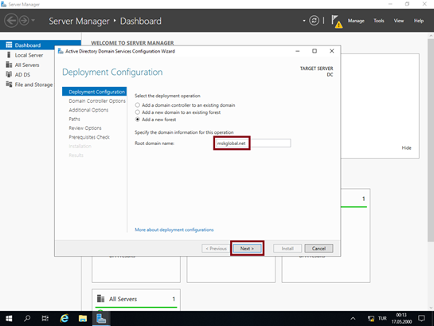The width and height of the screenshot is (434, 326).
Task: Open the Manage menu
Action: (356, 21)
